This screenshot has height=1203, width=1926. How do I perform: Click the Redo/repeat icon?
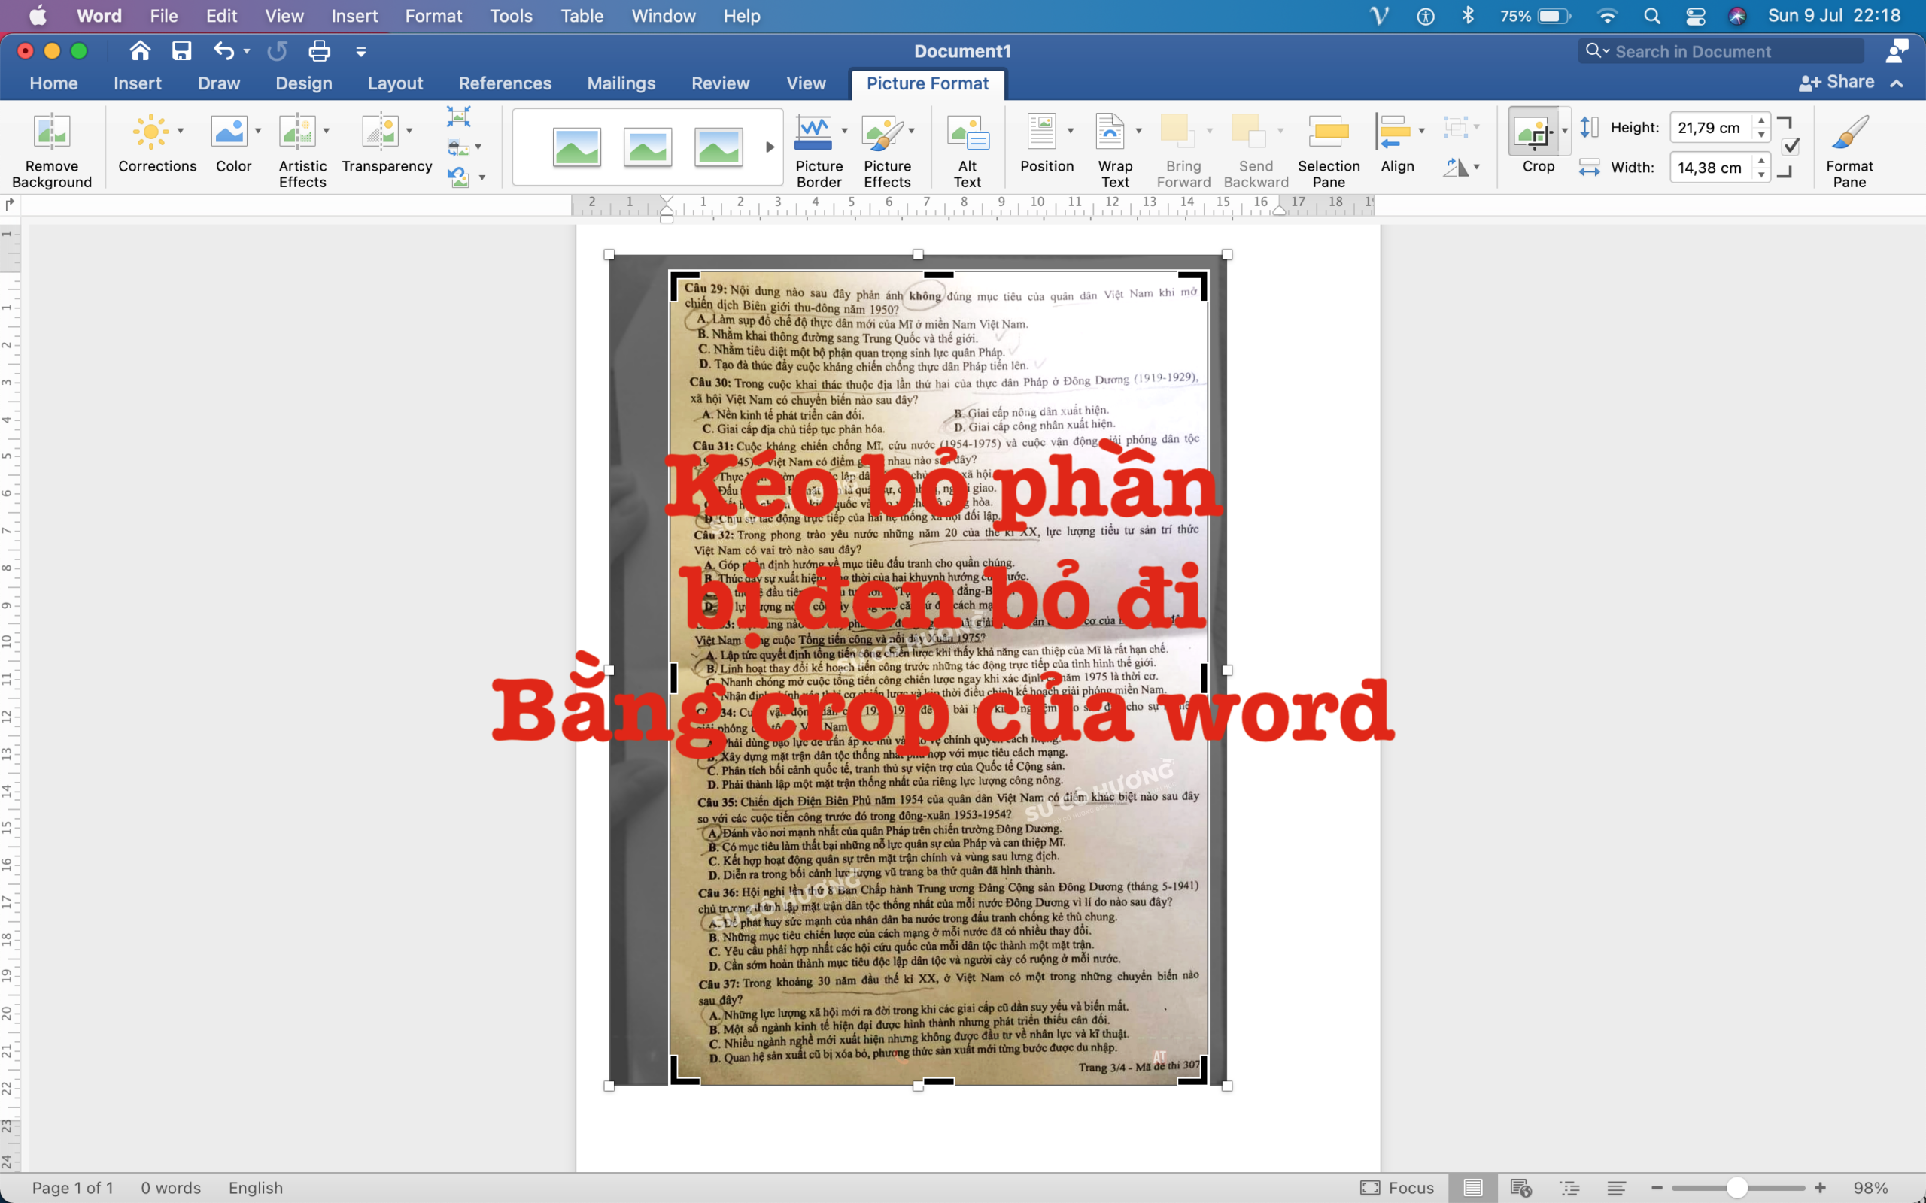(277, 51)
